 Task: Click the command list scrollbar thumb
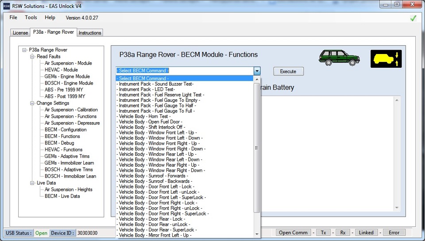256,148
